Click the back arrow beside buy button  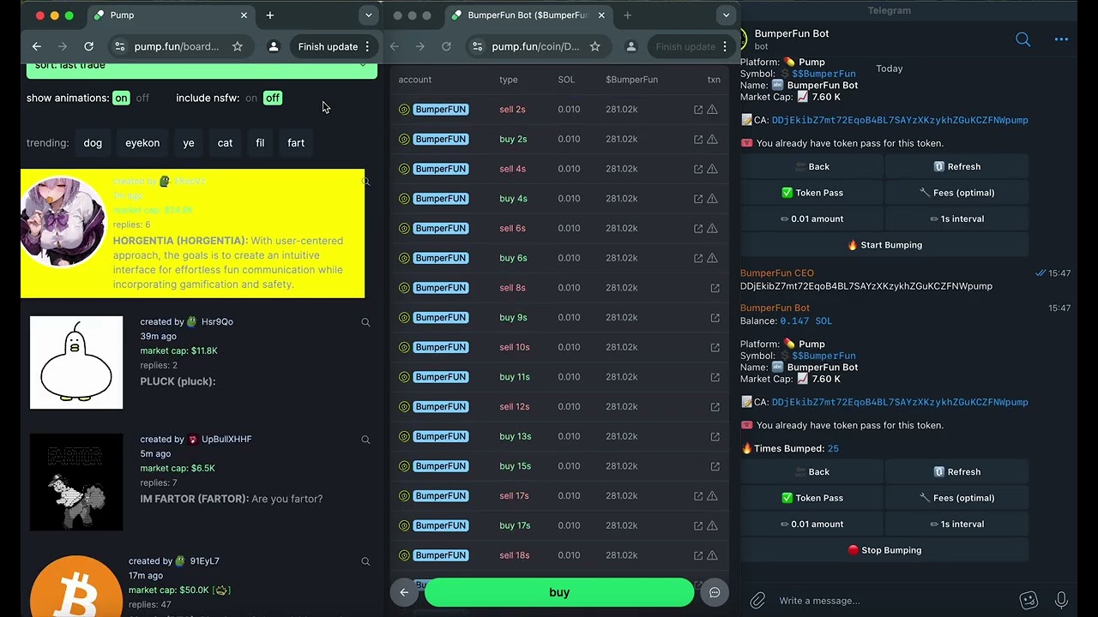(x=404, y=592)
